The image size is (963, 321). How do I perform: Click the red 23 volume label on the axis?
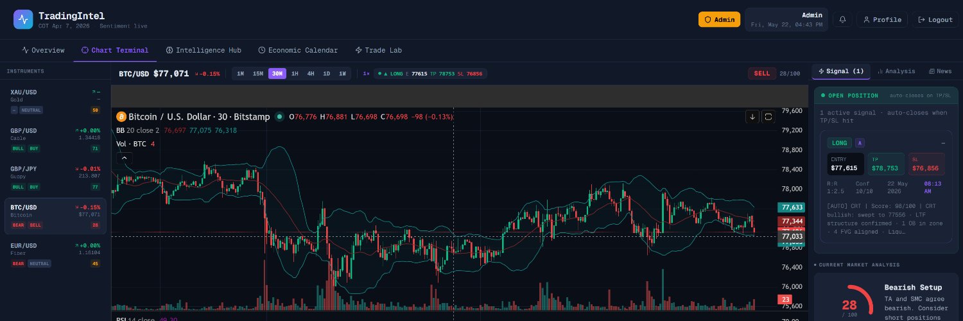[785, 300]
